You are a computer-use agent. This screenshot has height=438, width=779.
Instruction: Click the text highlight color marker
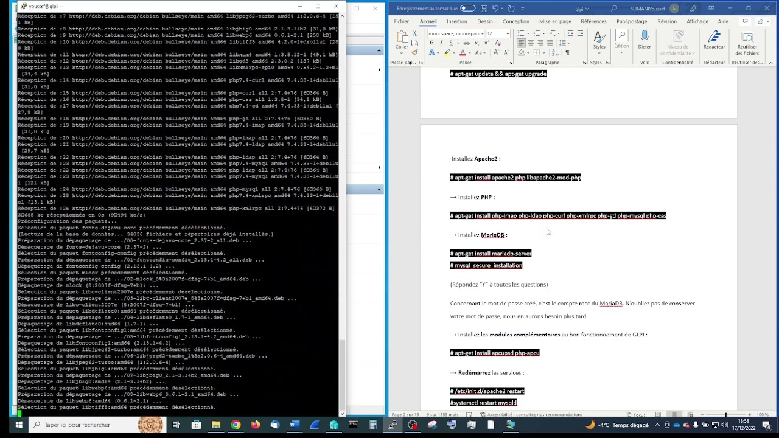(x=447, y=52)
